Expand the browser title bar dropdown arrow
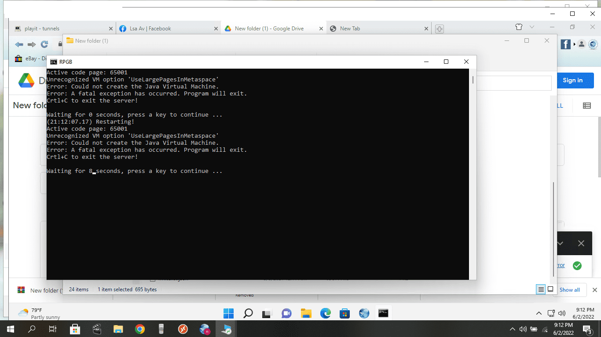This screenshot has height=337, width=601. (x=532, y=27)
